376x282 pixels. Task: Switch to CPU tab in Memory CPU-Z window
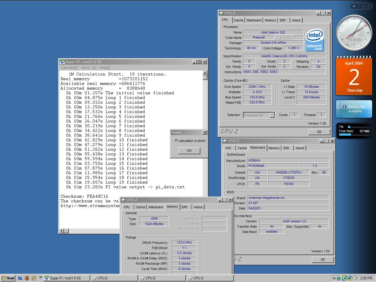click(127, 207)
